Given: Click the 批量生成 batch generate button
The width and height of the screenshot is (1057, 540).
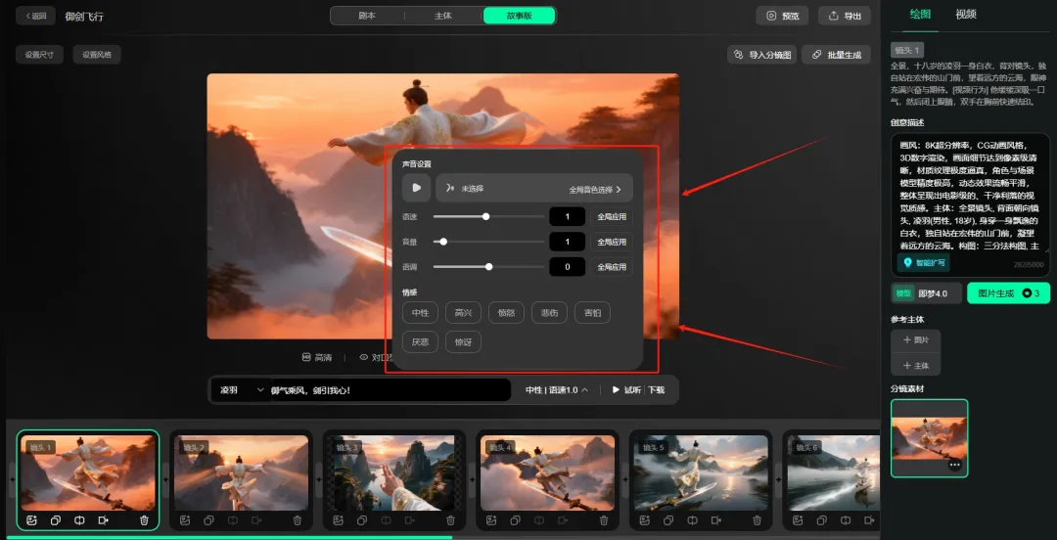Looking at the screenshot, I should coord(836,55).
